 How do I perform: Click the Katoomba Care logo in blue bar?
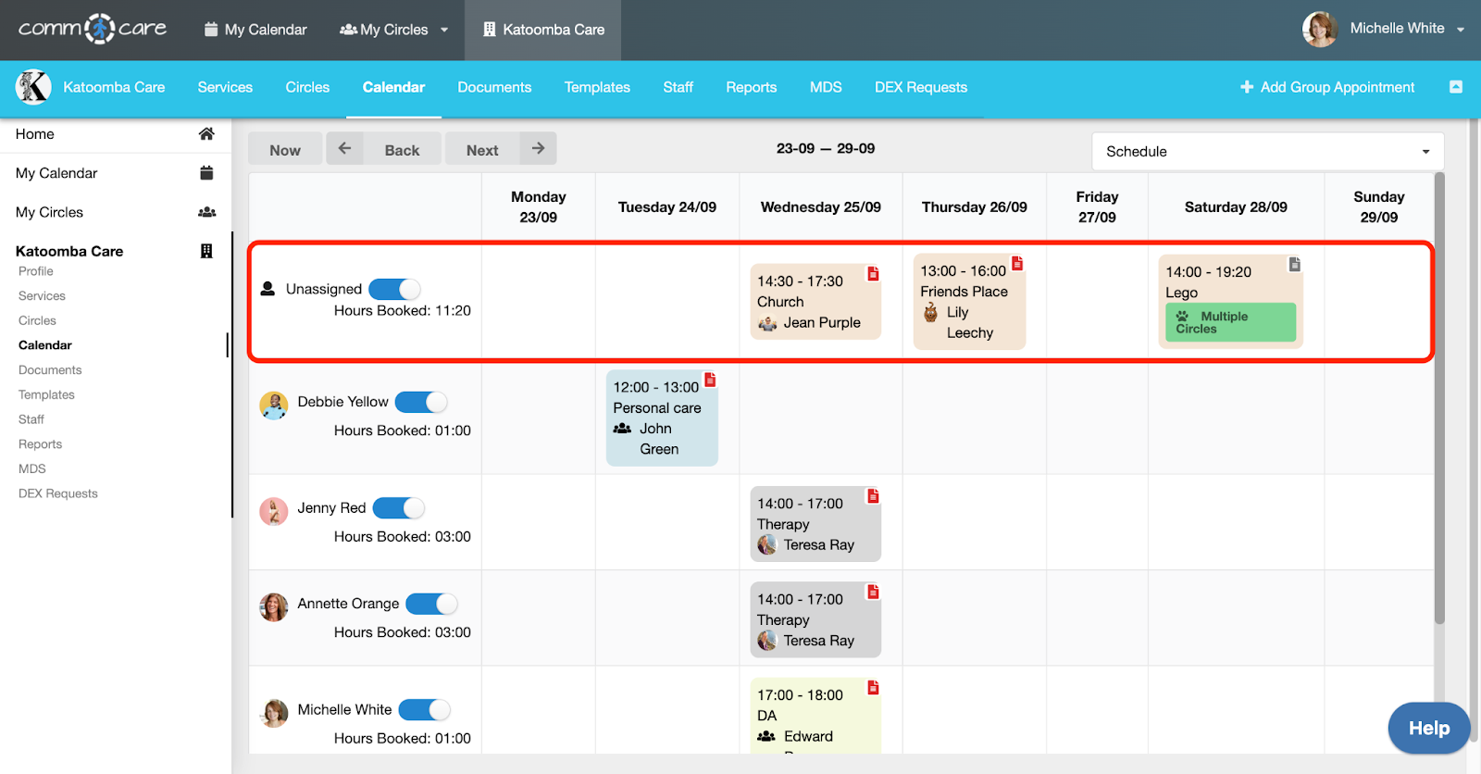point(33,87)
